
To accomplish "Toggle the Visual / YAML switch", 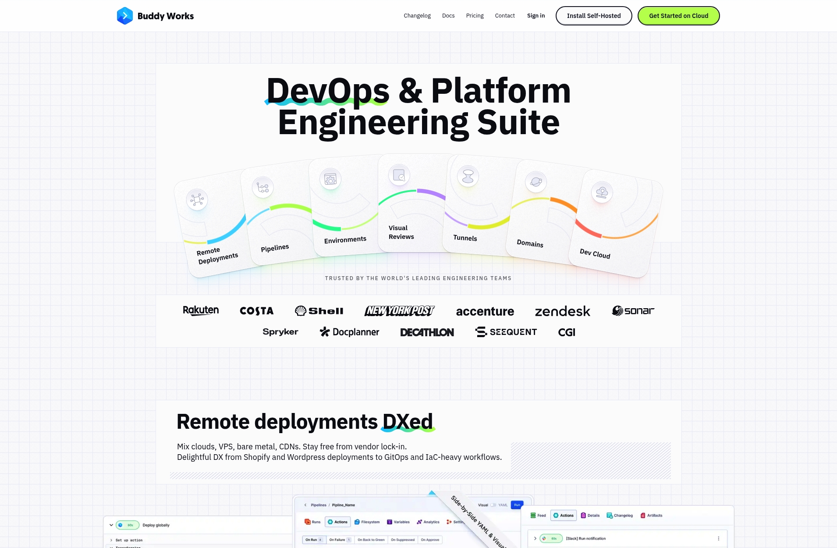I will (x=493, y=505).
